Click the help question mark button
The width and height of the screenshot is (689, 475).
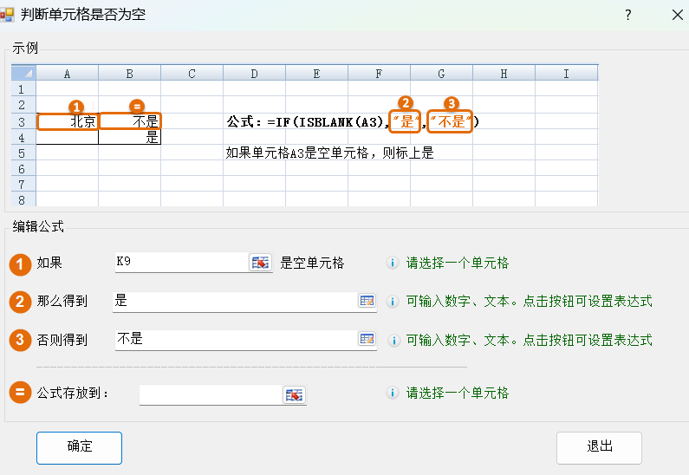[627, 15]
